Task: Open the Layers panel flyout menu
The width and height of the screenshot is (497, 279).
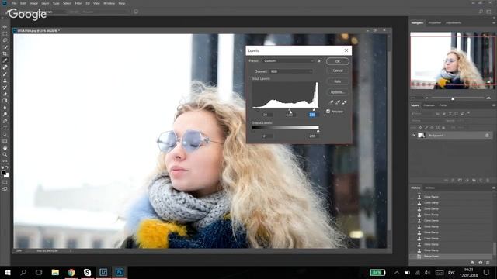Action: tap(494, 105)
